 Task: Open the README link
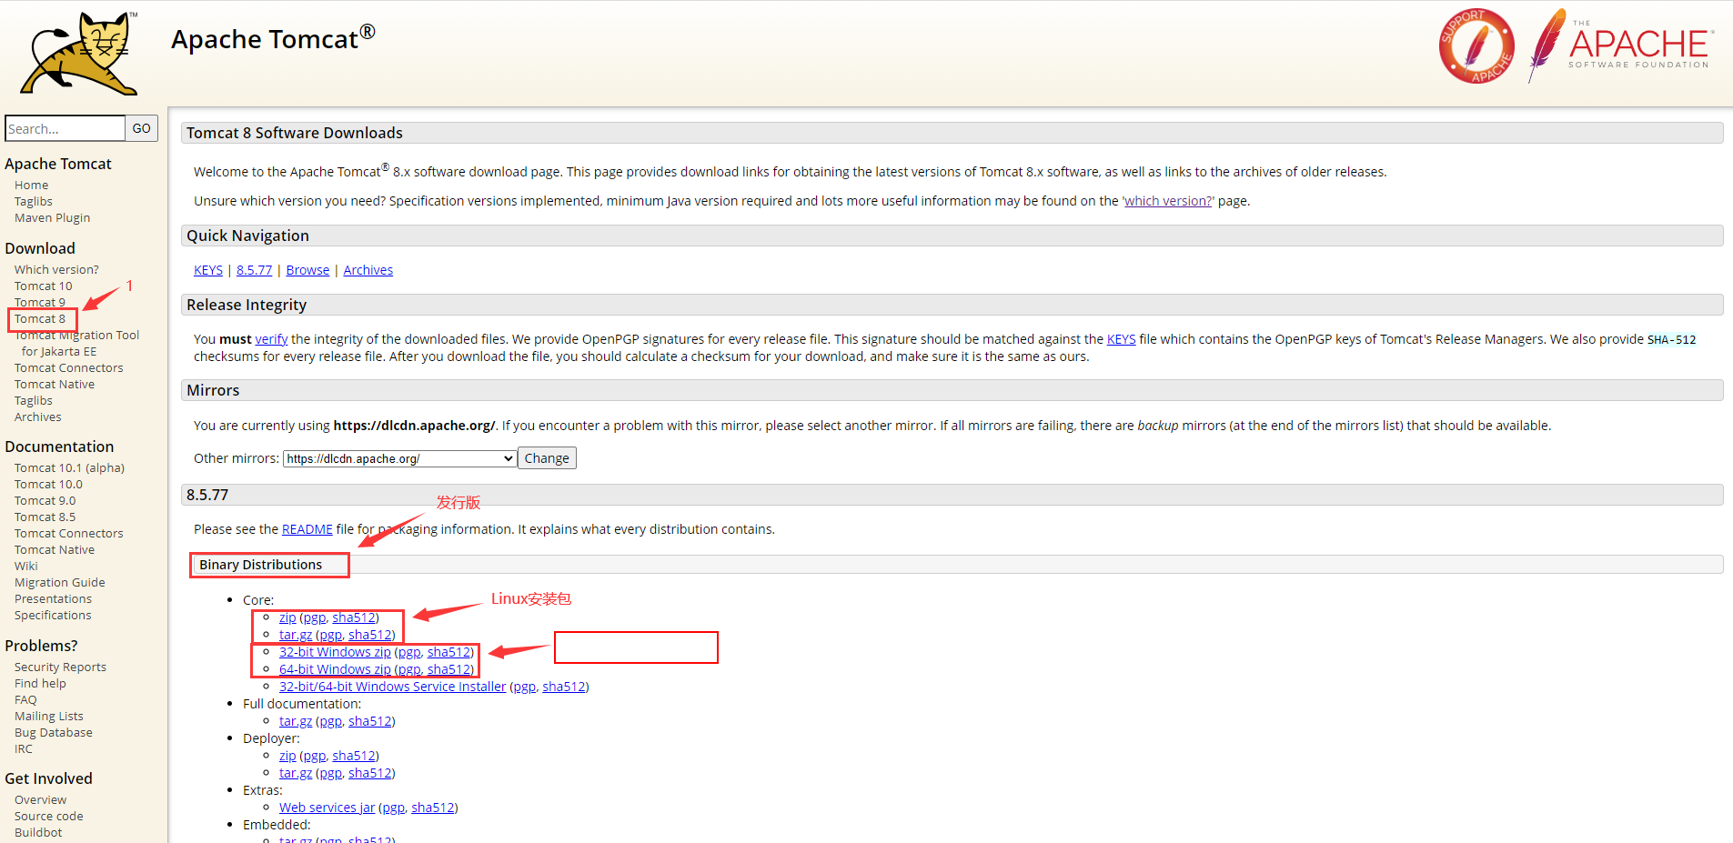(x=307, y=529)
